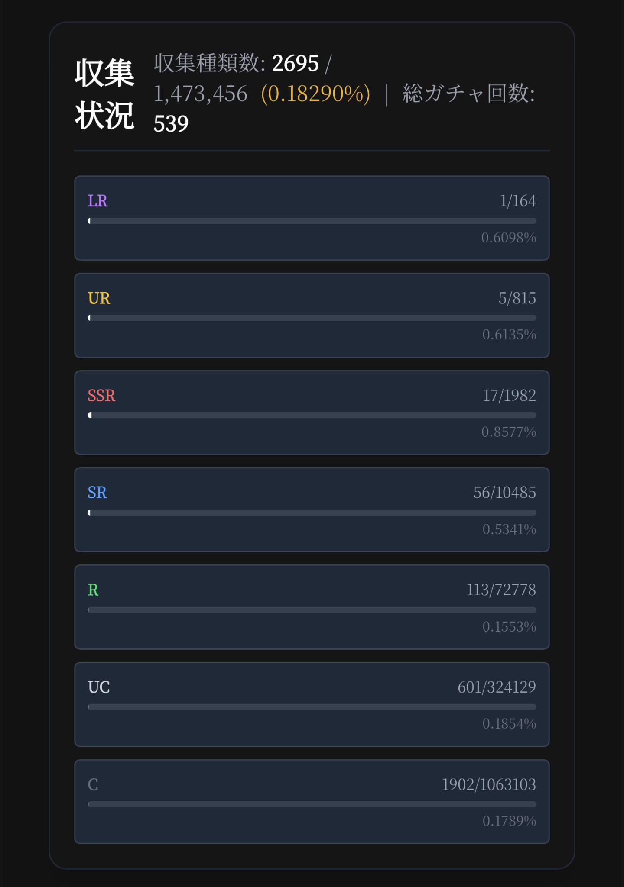Click the 601/324129 UC count
The height and width of the screenshot is (887, 624).
pos(497,687)
